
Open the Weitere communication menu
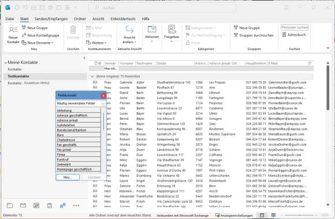(96, 43)
